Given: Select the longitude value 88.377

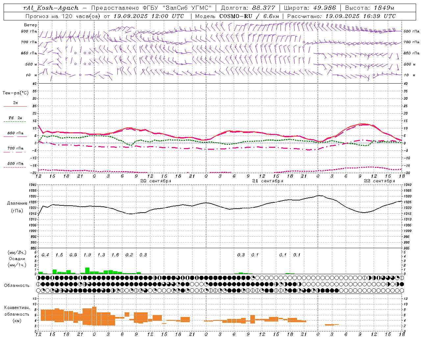Looking at the screenshot, I should 264,8.
